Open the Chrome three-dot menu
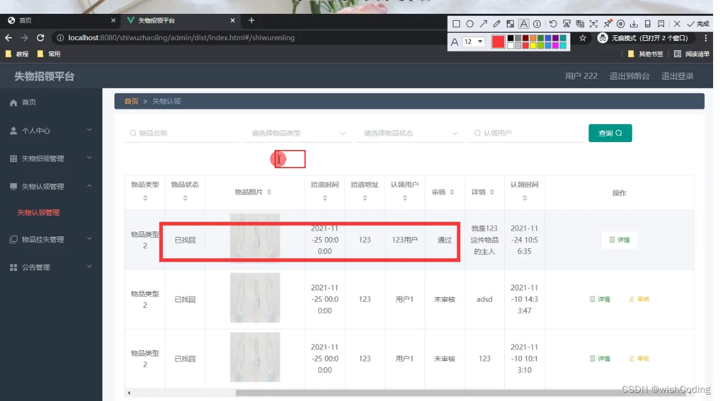720x401 pixels. coord(706,38)
